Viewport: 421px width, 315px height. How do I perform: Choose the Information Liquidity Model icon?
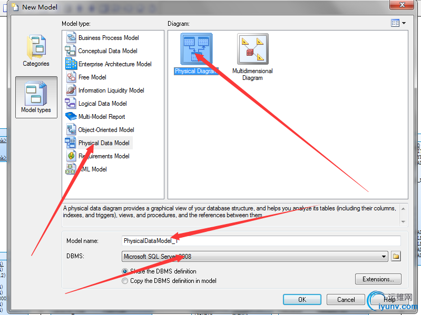pyautogui.click(x=71, y=90)
